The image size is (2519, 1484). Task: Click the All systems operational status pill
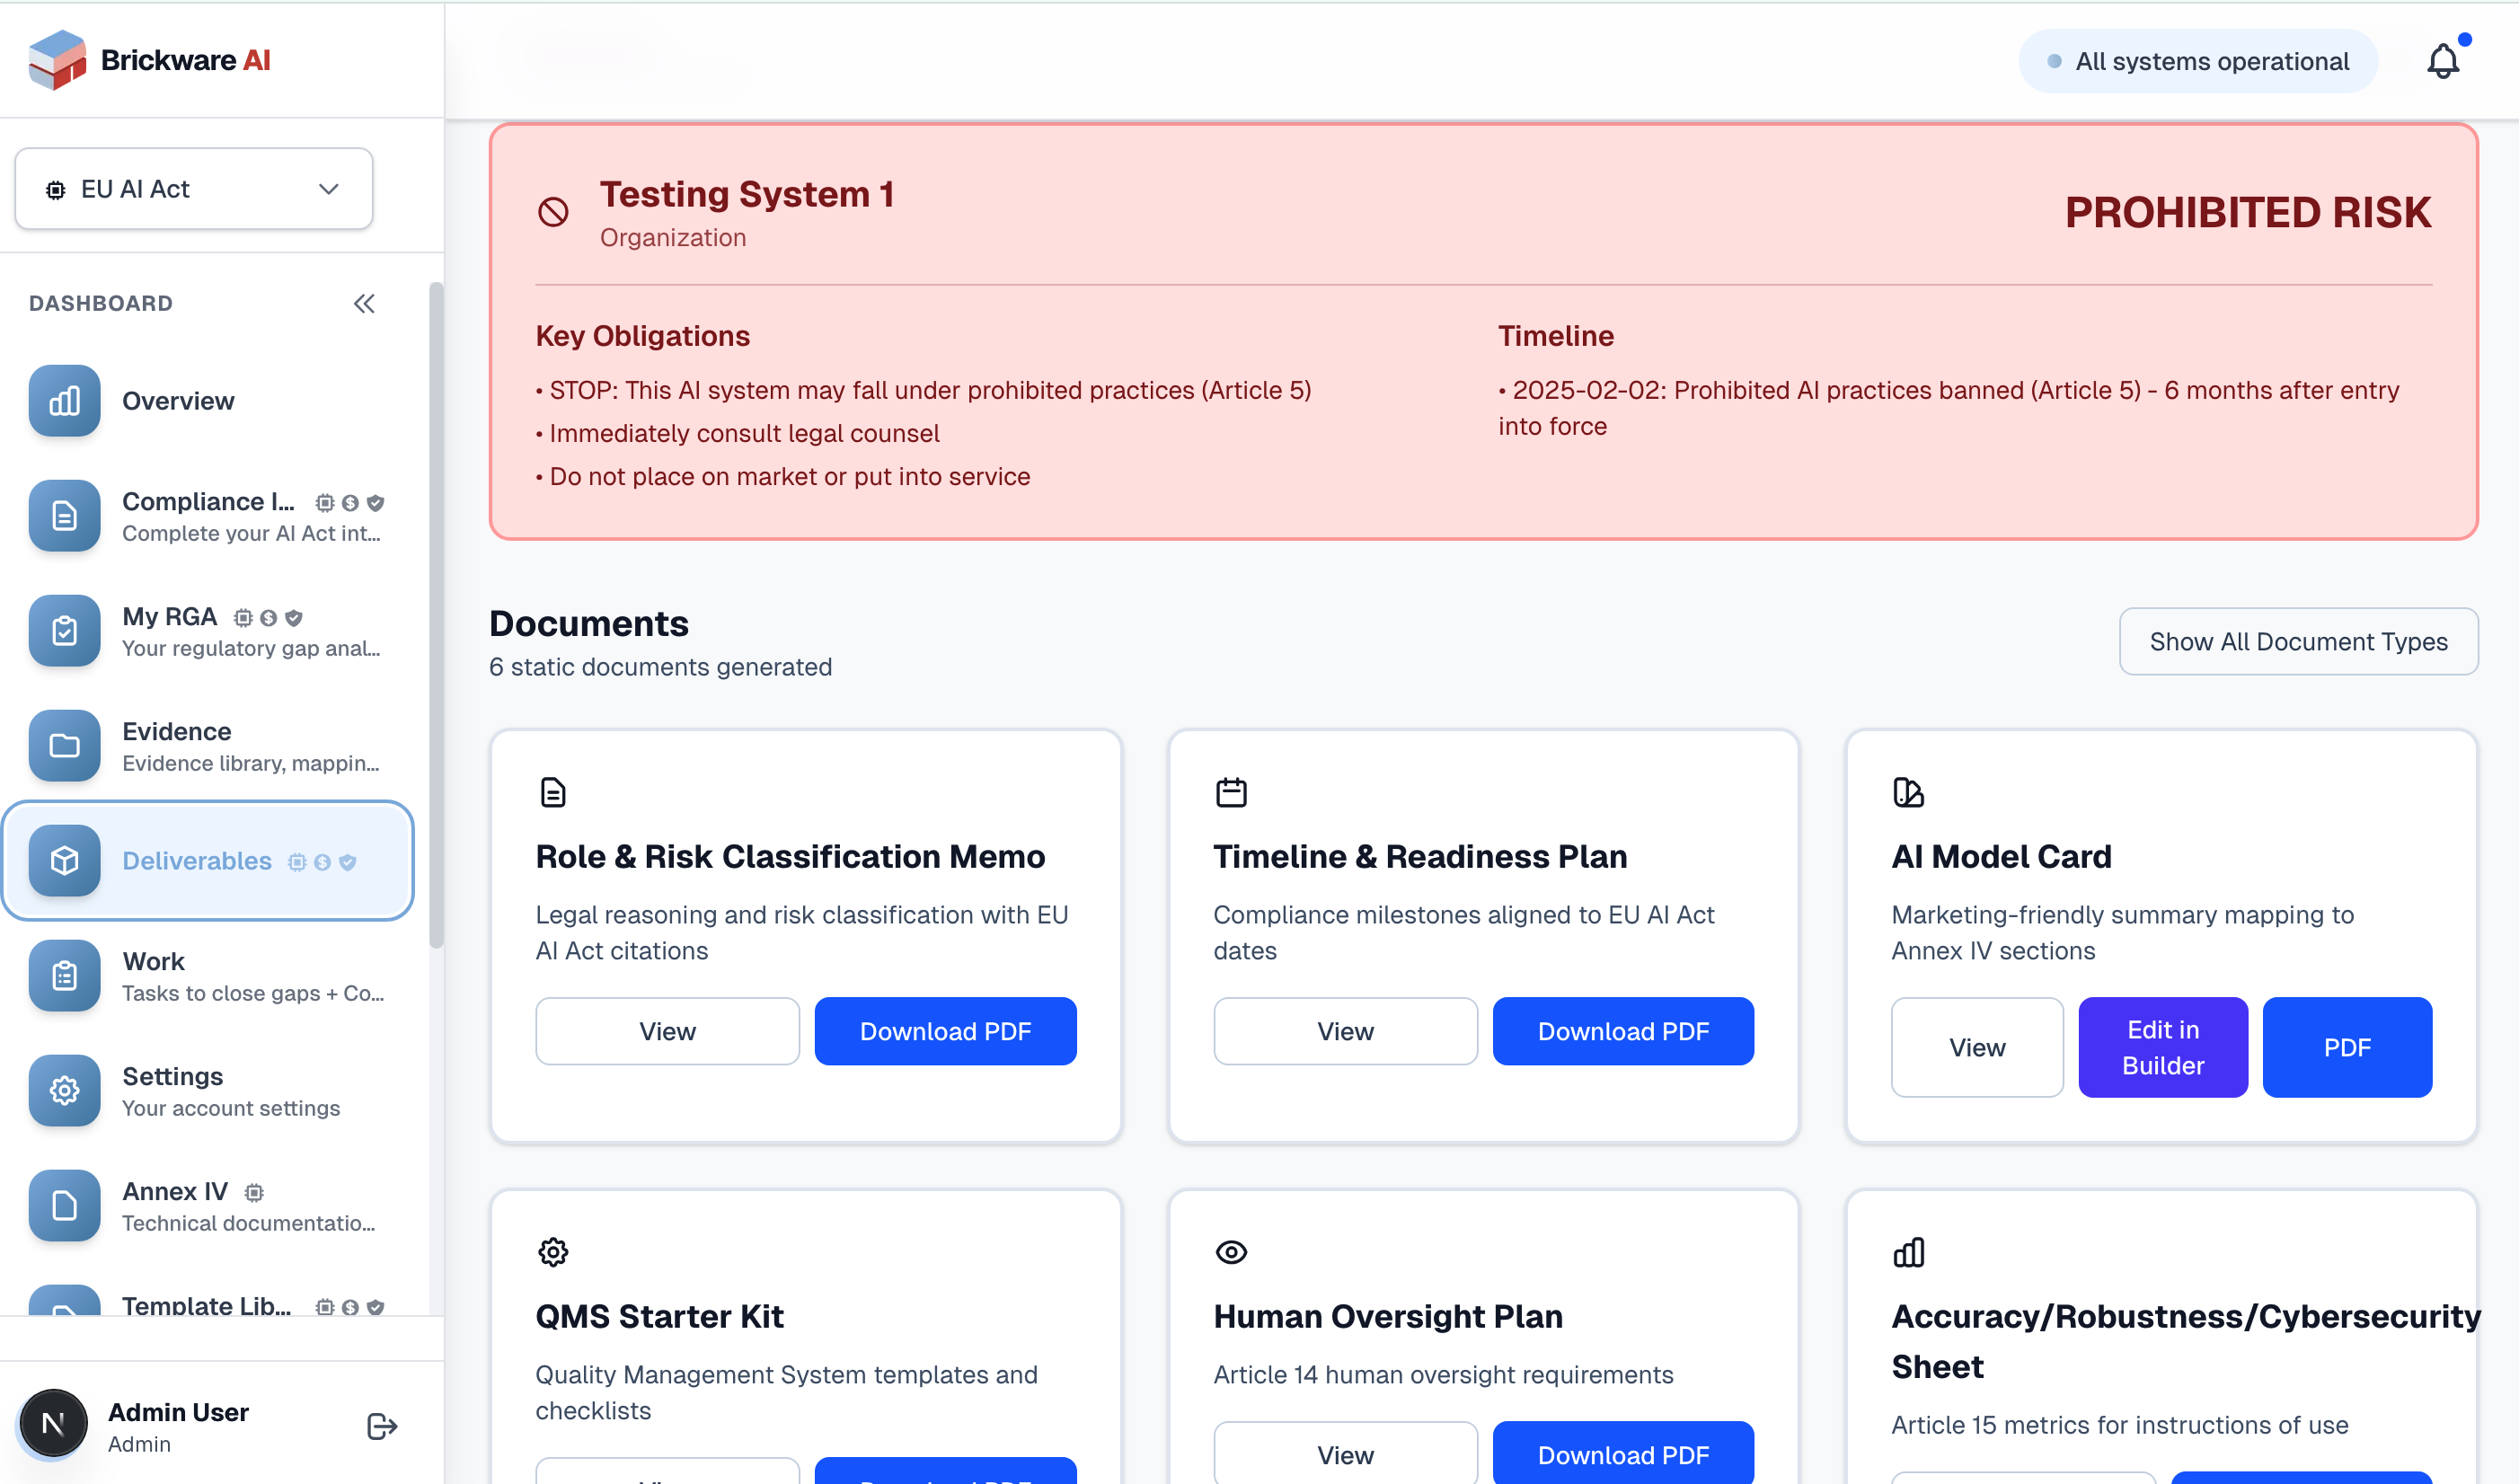2198,61
